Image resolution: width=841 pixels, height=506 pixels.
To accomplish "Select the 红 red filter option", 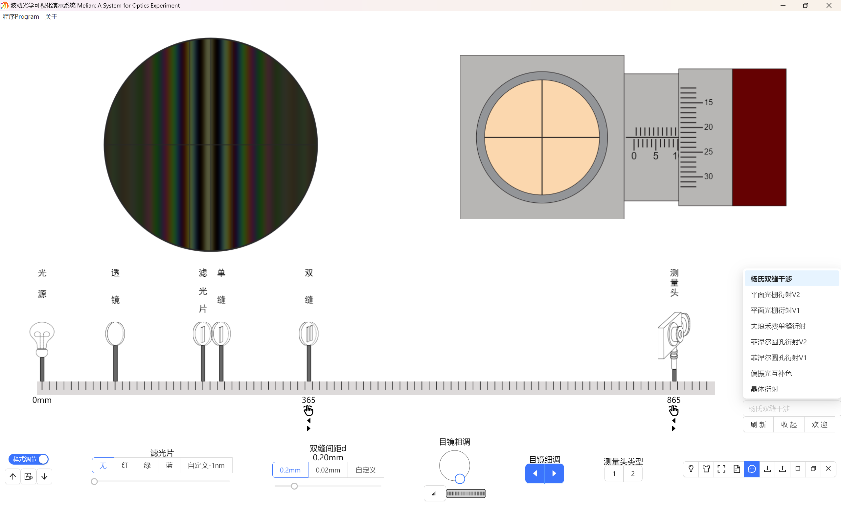I will tap(125, 465).
